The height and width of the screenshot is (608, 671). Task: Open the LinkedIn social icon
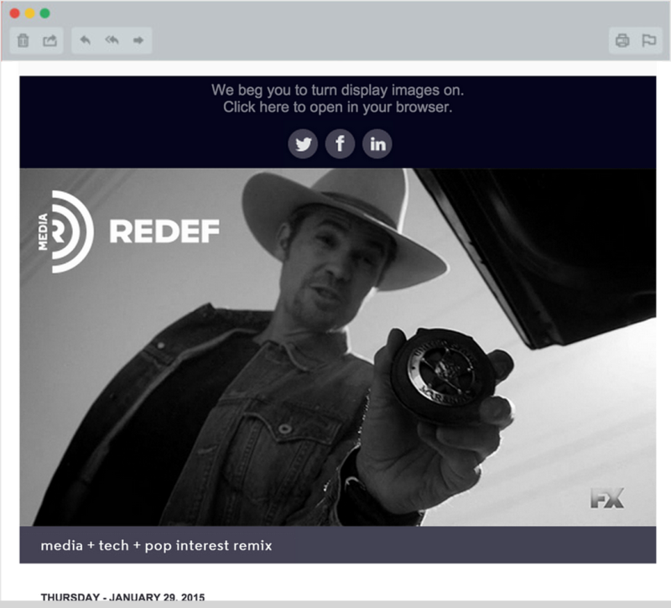click(377, 143)
